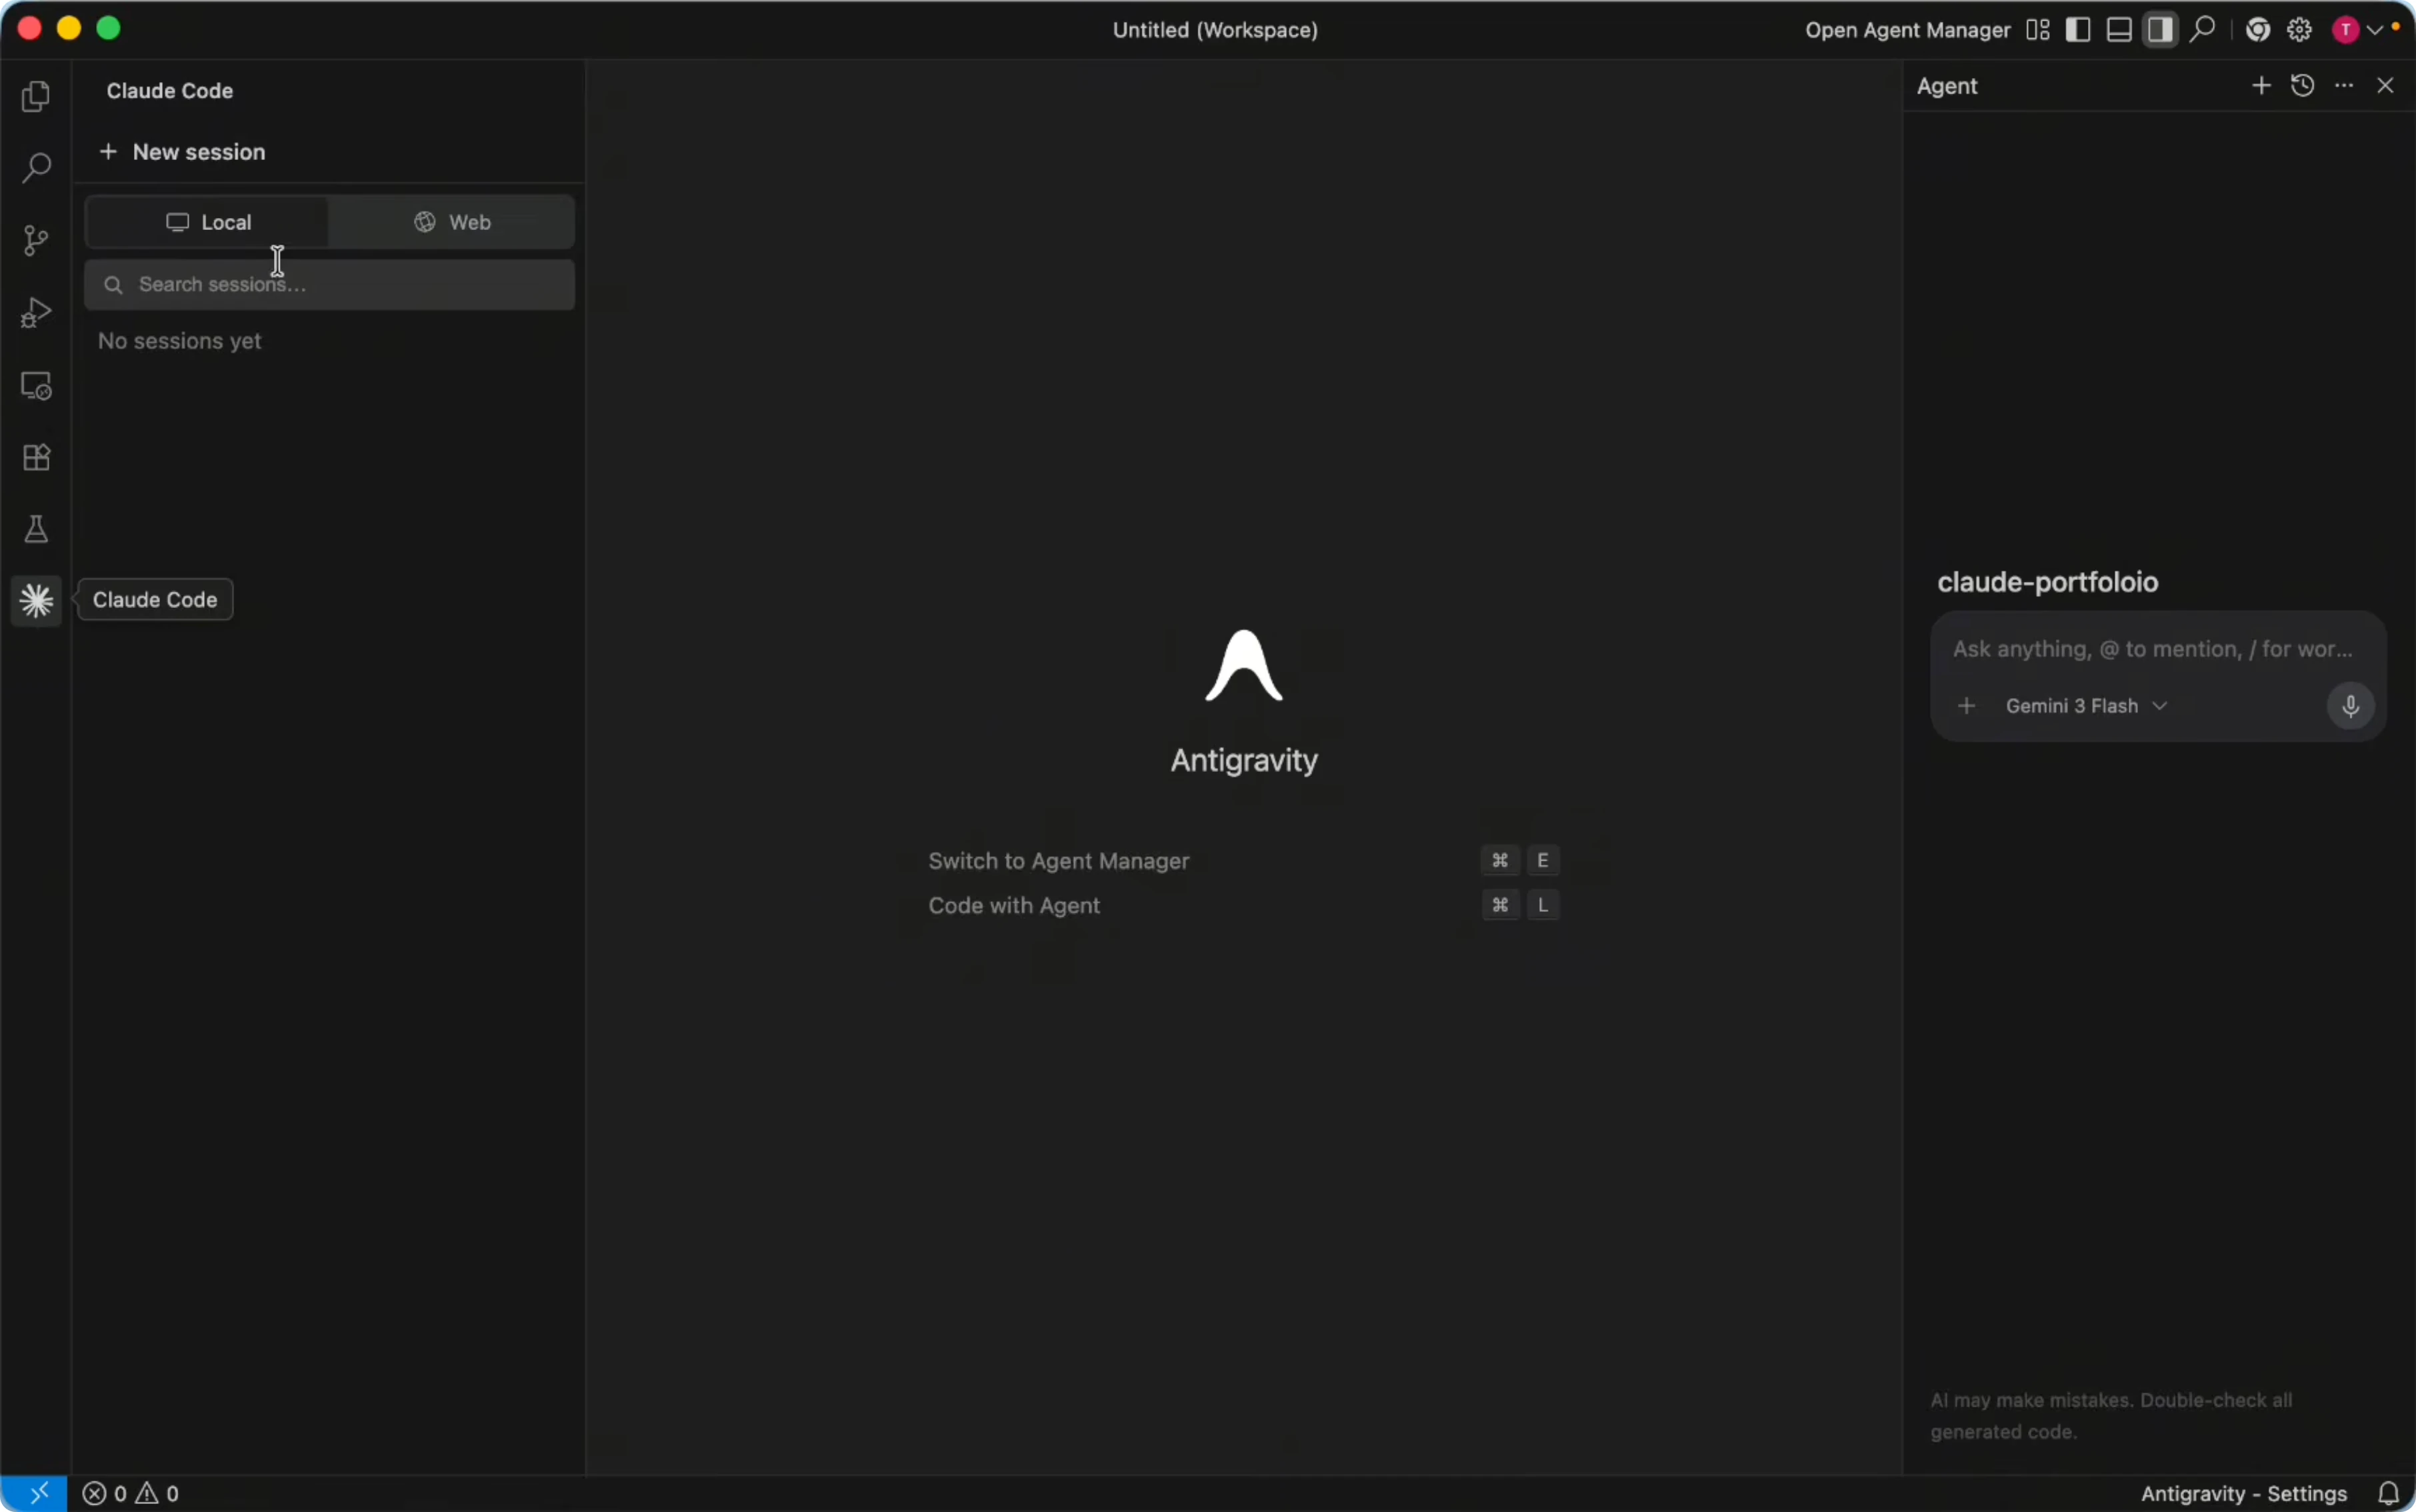Open Agent panel more actions menu
This screenshot has width=2416, height=1512.
coord(2344,86)
